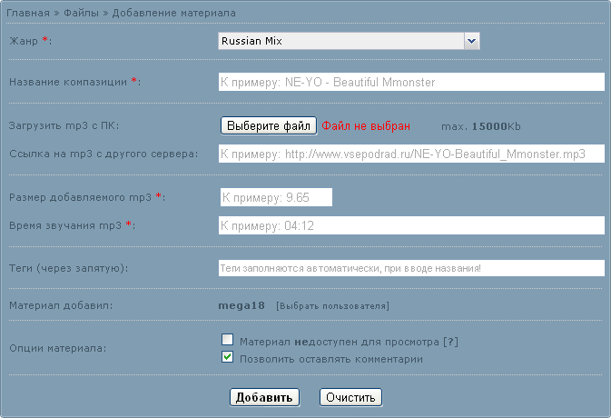Click the Выберите файл button
This screenshot has width=611, height=418.
click(x=269, y=125)
